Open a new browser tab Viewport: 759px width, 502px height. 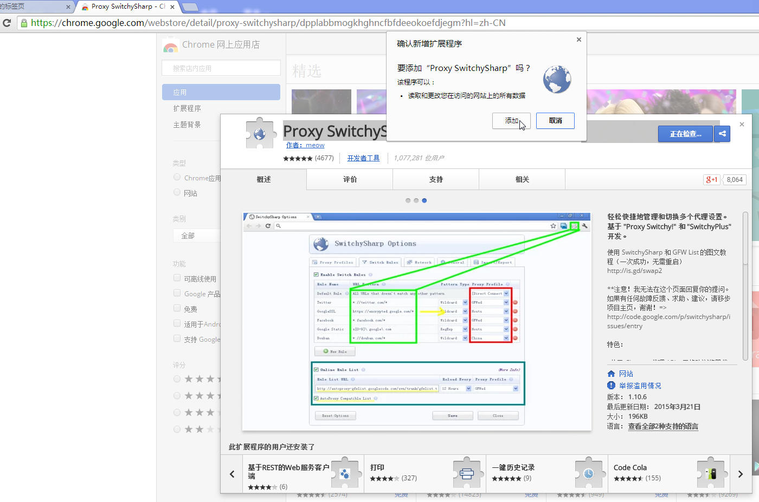tap(190, 6)
